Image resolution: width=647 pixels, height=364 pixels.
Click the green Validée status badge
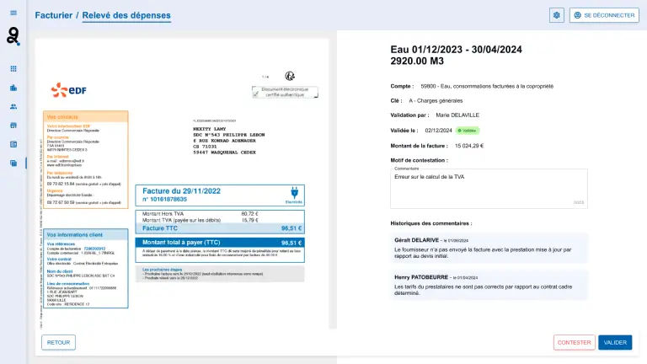coord(468,131)
